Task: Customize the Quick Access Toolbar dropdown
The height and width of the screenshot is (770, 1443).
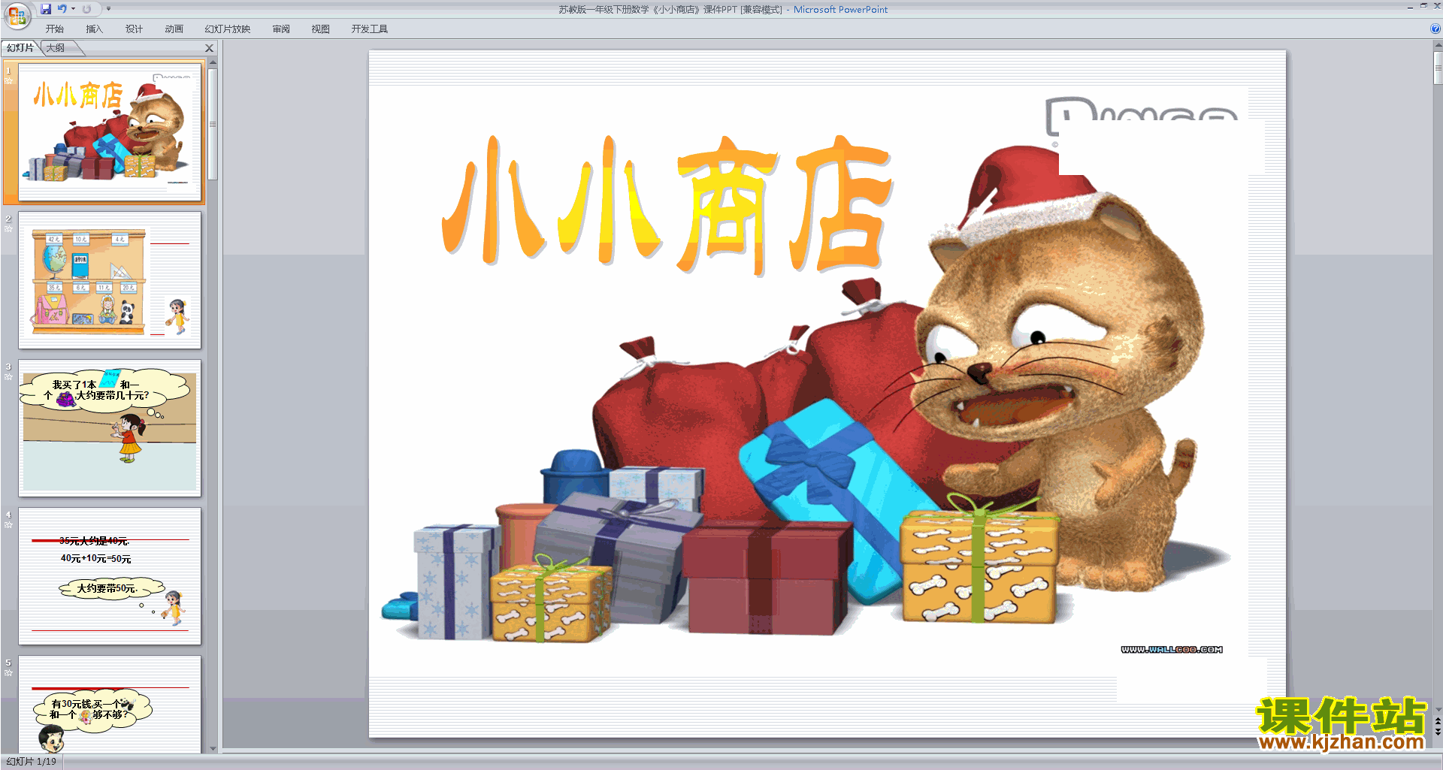Action: [108, 9]
